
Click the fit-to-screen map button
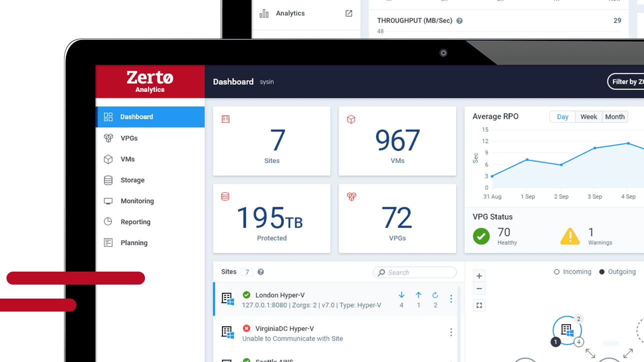479,305
